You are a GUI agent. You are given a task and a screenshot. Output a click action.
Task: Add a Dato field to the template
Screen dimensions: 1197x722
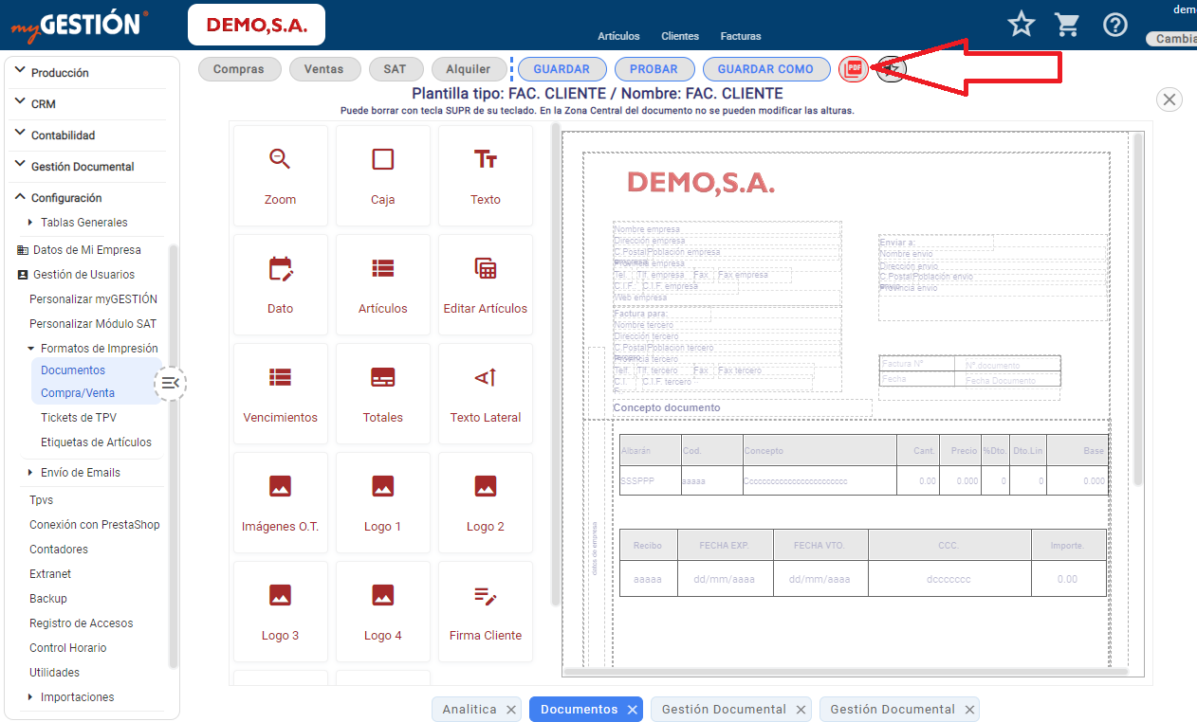(280, 284)
